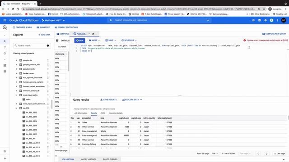Switch to the COMPOSE tab
Viewport: 289px width, 162px height.
pos(63,34)
